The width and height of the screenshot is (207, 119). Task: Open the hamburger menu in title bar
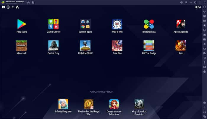(x=186, y=2)
